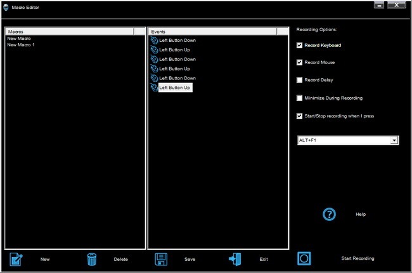This screenshot has height=273, width=412.
Task: Open Help via question mark icon
Action: [329, 214]
